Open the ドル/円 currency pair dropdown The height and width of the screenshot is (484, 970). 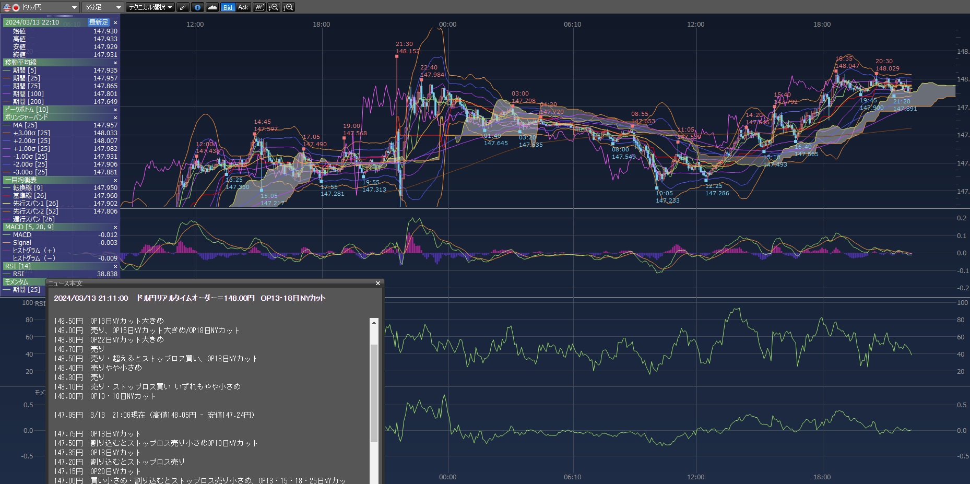pyautogui.click(x=40, y=7)
